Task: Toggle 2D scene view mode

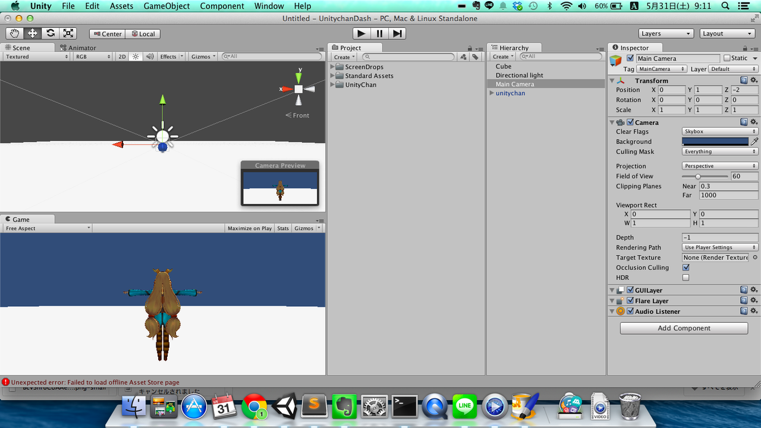Action: pos(122,56)
